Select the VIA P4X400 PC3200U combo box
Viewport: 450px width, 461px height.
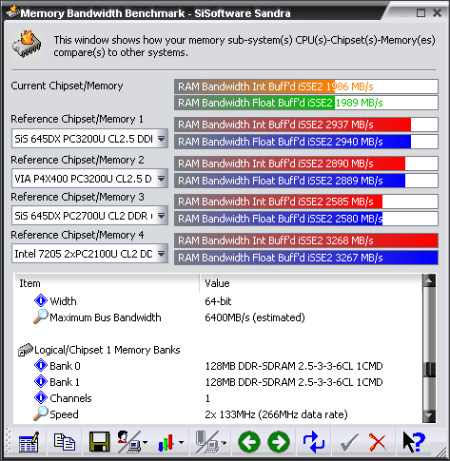click(x=89, y=179)
